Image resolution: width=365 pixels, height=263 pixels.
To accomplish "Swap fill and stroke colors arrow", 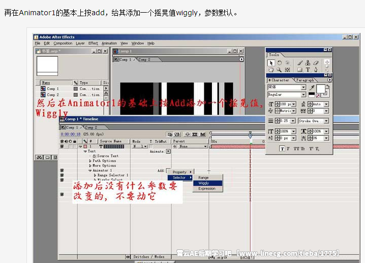I will (328, 86).
